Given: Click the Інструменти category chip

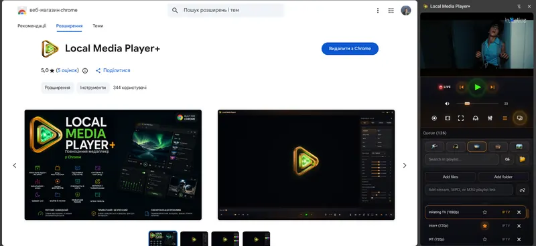Looking at the screenshot, I should [93, 88].
